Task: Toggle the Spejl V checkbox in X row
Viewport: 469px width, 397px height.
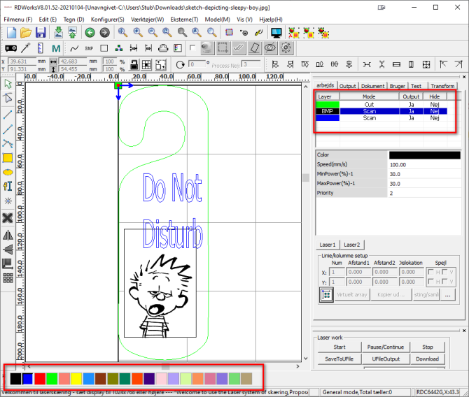Action: point(444,272)
